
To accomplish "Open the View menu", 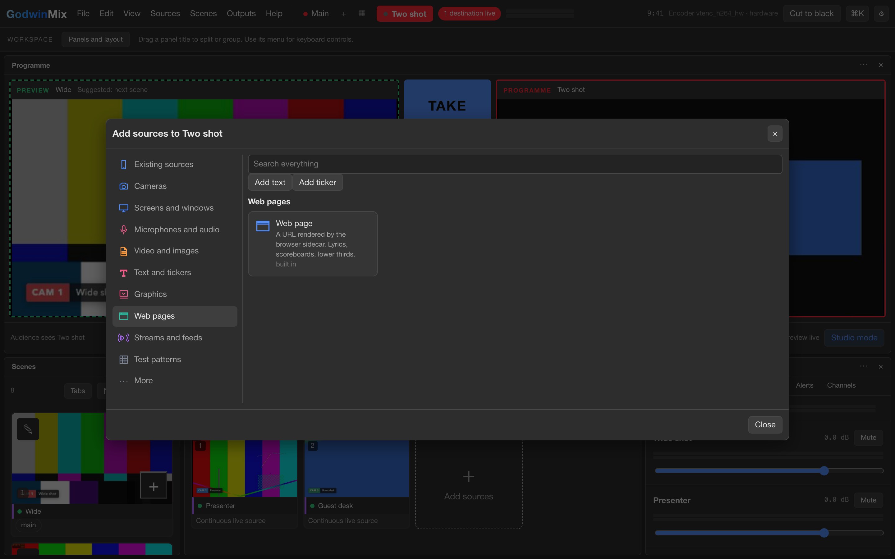I will pyautogui.click(x=132, y=14).
